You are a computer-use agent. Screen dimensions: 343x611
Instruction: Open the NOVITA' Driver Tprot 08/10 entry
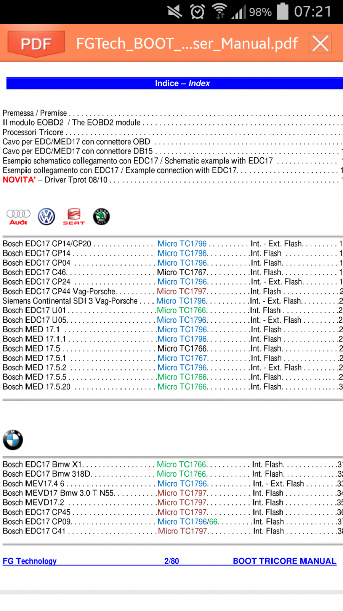(x=173, y=180)
